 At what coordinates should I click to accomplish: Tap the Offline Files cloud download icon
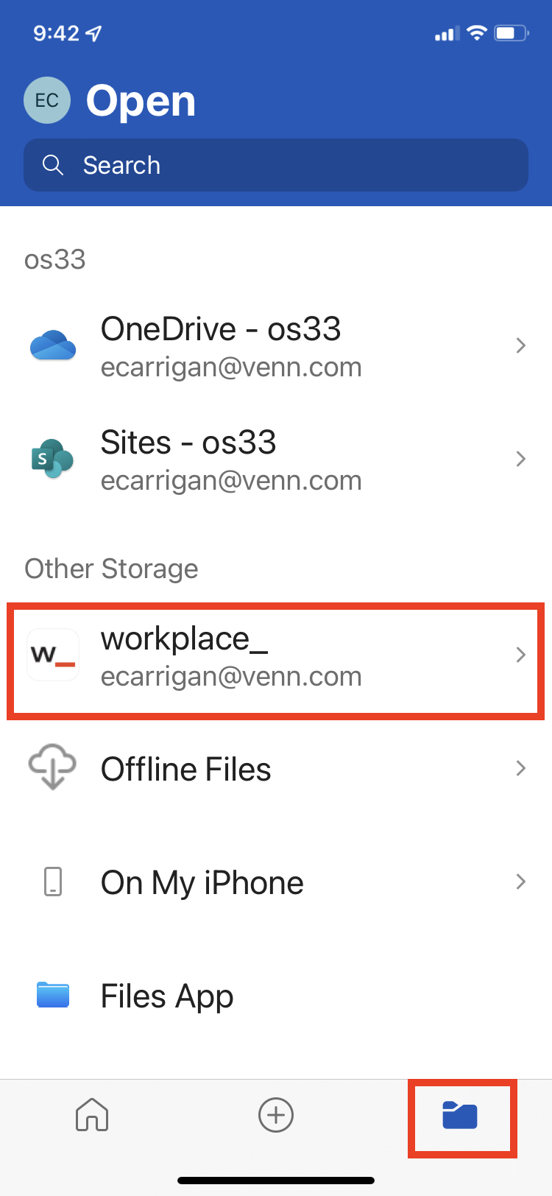click(x=52, y=767)
